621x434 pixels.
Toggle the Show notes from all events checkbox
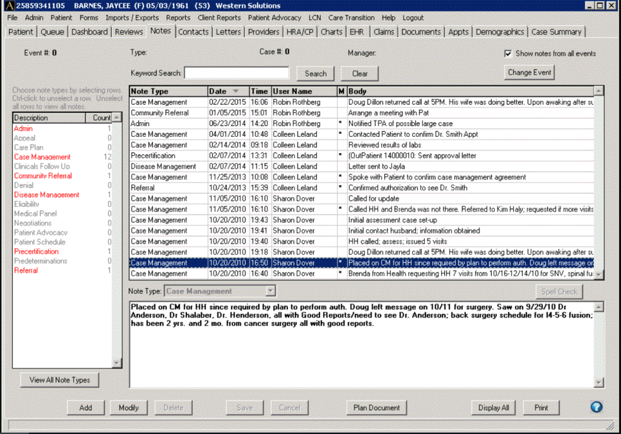click(x=508, y=54)
